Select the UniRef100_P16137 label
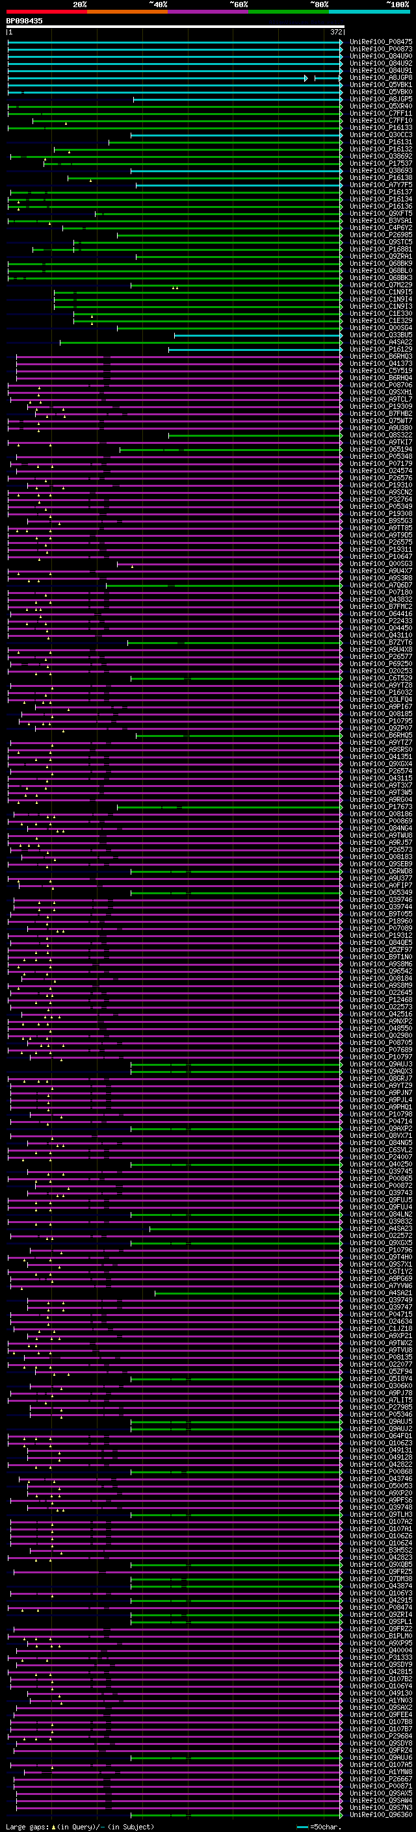 380,192
